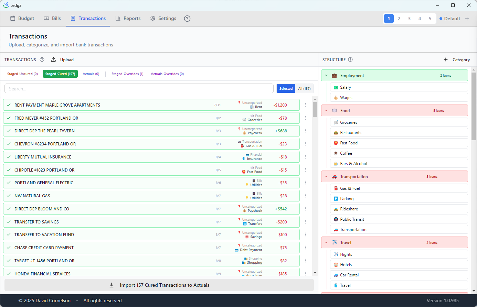The width and height of the screenshot is (477, 307).
Task: Open three-dot menu for CHIPOTLE #1823 row
Action: [305, 170]
